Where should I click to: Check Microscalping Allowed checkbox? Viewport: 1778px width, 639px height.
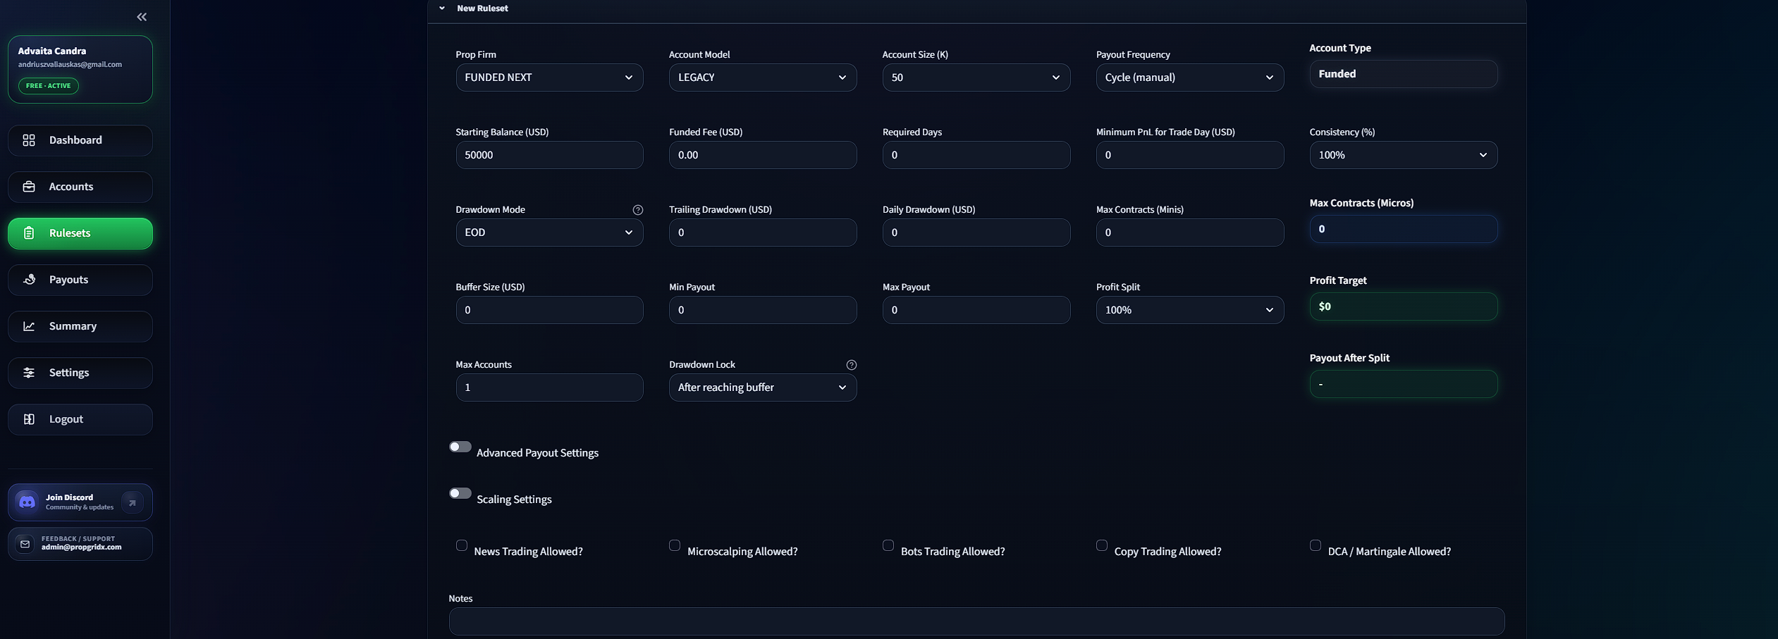675,545
